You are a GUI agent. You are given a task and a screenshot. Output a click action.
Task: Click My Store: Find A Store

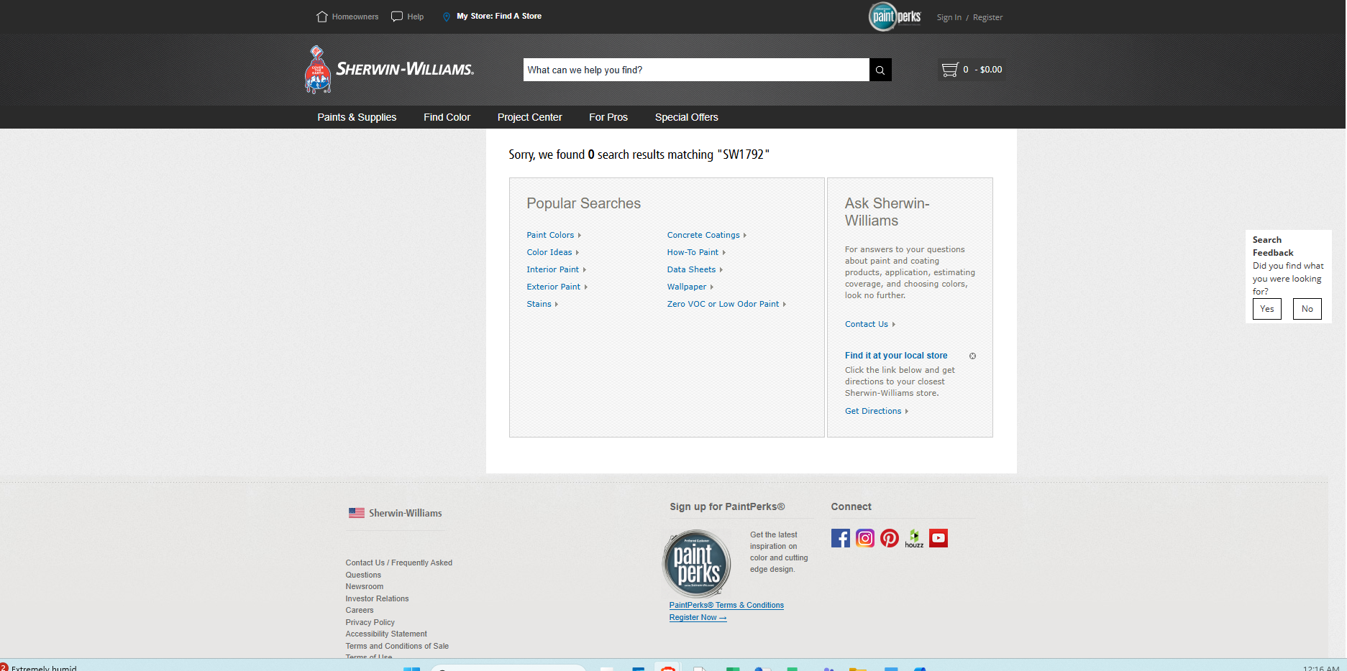499,16
